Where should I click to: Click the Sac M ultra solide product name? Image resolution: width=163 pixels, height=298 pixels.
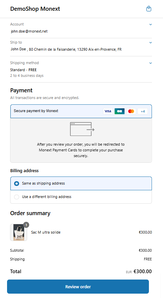(x=46, y=232)
